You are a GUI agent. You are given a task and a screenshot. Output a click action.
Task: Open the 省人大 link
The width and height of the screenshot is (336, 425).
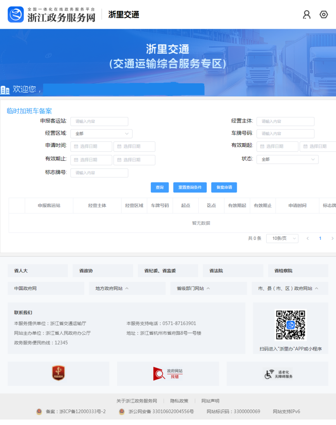[38, 270]
